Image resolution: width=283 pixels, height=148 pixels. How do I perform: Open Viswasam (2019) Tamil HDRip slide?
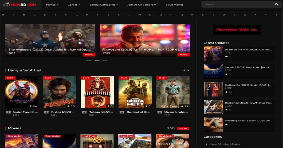click(145, 40)
